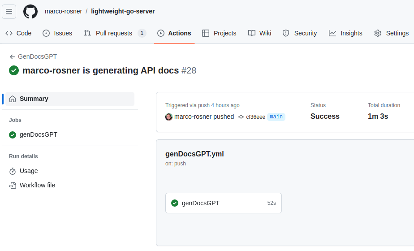The height and width of the screenshot is (251, 414).
Task: Click the Issues circle-dot icon
Action: pyautogui.click(x=46, y=33)
